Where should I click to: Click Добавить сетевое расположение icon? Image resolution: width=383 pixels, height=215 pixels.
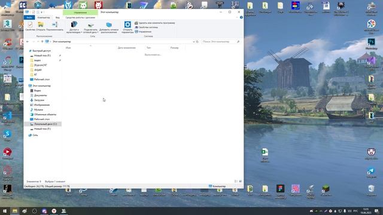coord(109,27)
